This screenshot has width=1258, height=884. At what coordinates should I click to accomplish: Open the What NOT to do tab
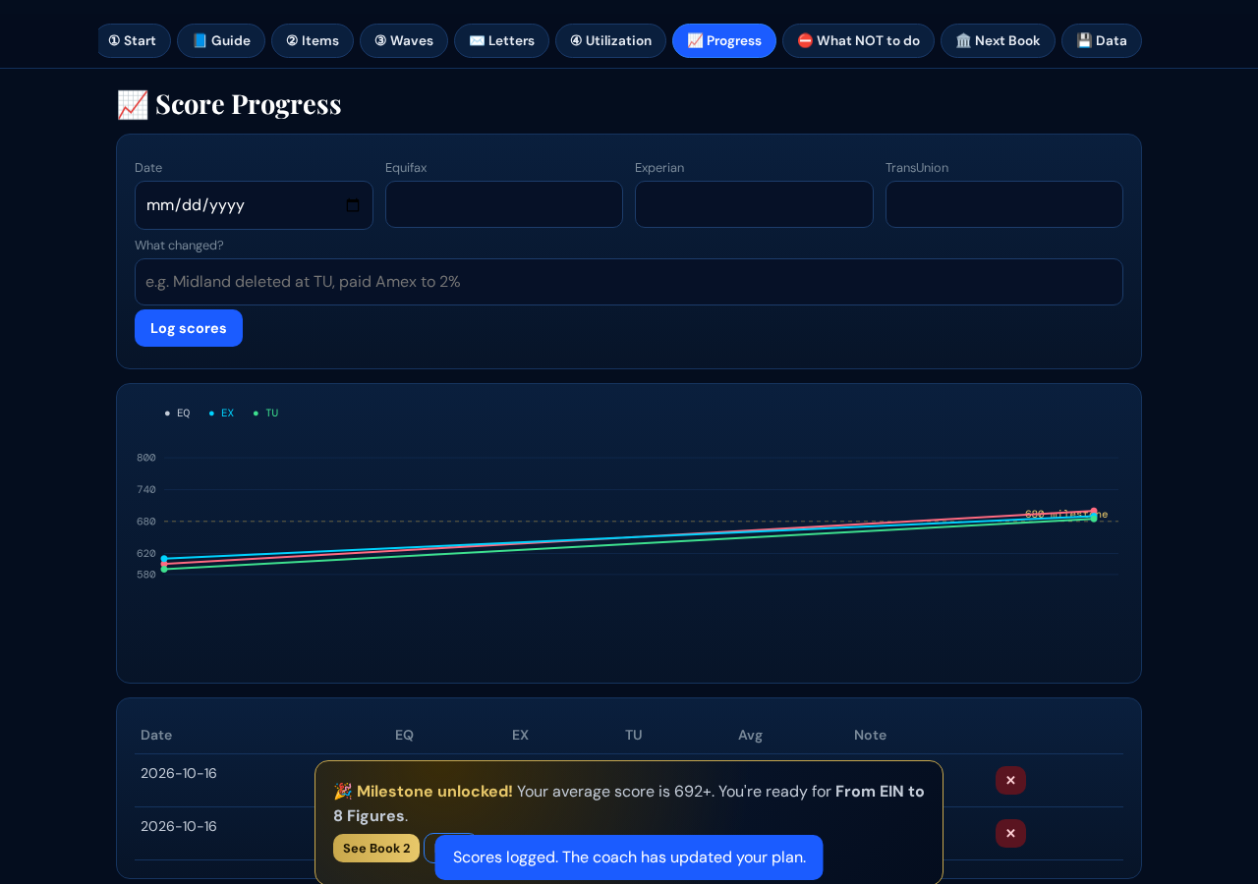coord(858,41)
